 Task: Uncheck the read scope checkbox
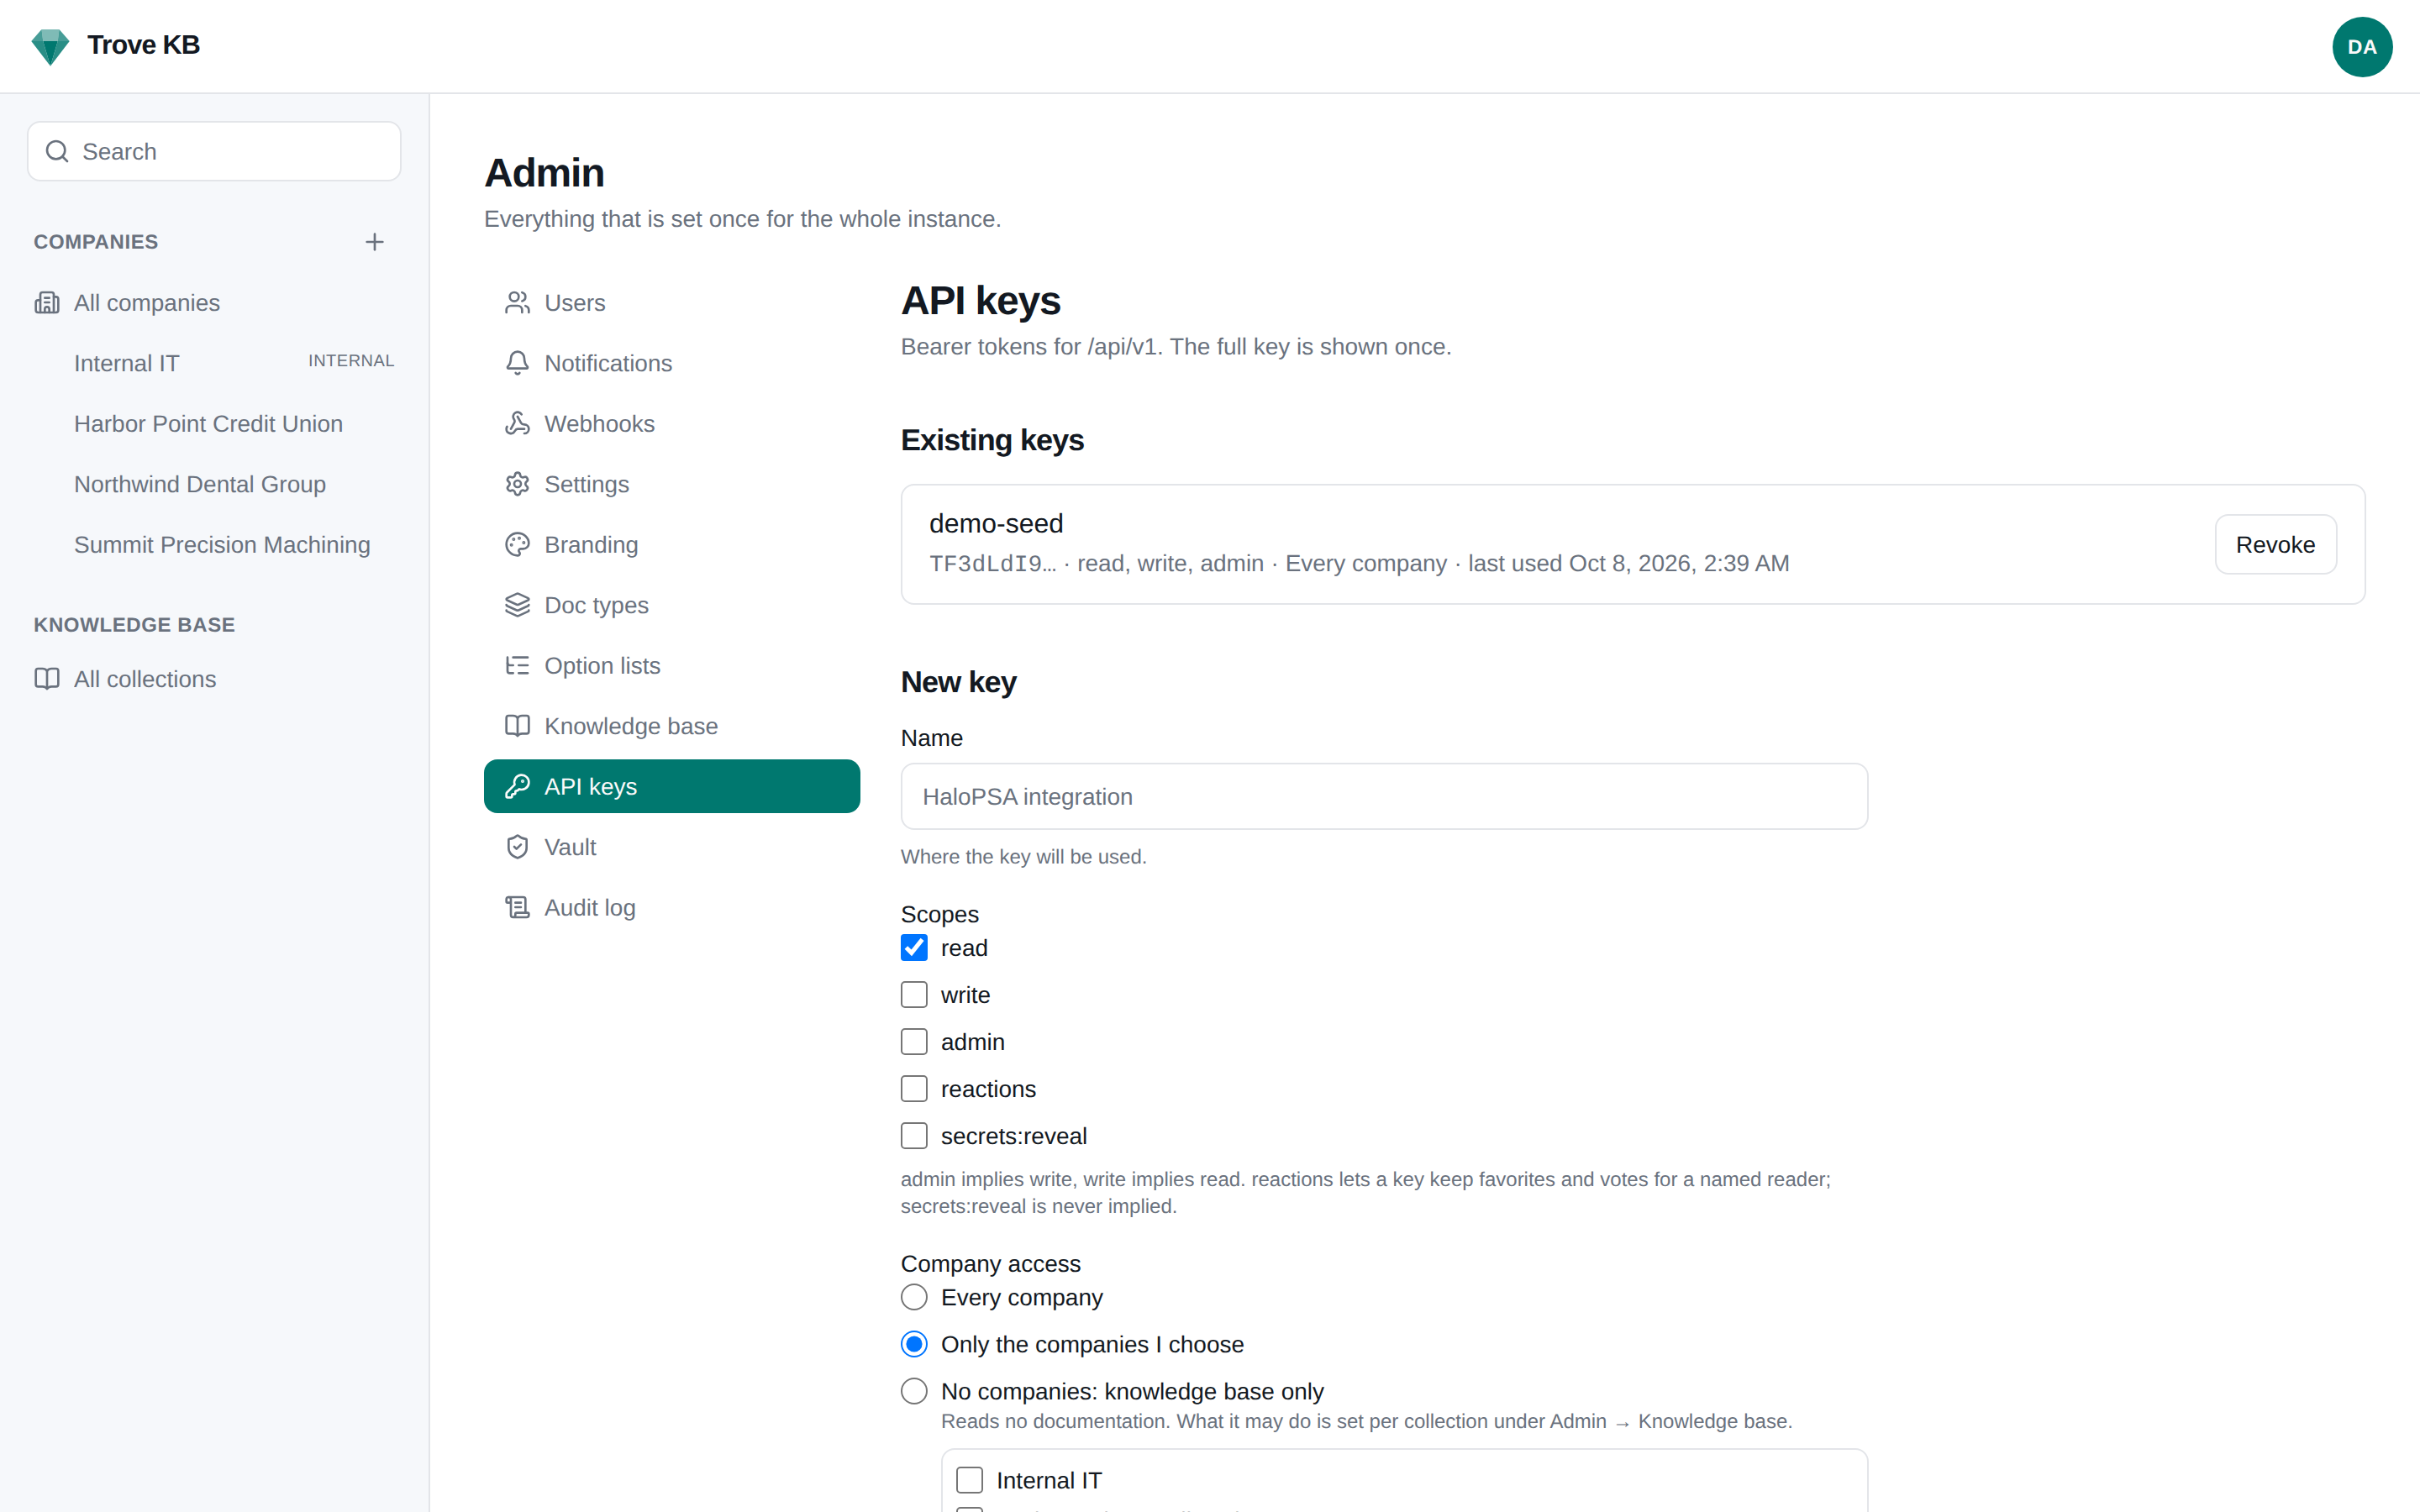[x=914, y=947]
